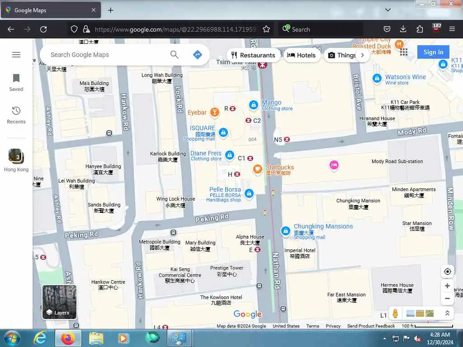Click the MTR exit C1 marker

point(250,158)
